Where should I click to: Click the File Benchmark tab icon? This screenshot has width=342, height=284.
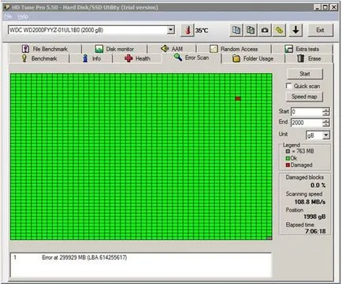pos(25,49)
